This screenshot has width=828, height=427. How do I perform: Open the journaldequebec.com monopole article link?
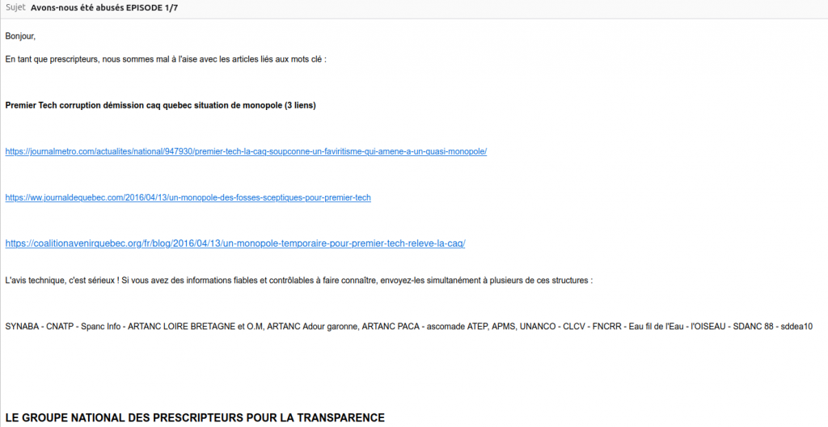pyautogui.click(x=188, y=197)
